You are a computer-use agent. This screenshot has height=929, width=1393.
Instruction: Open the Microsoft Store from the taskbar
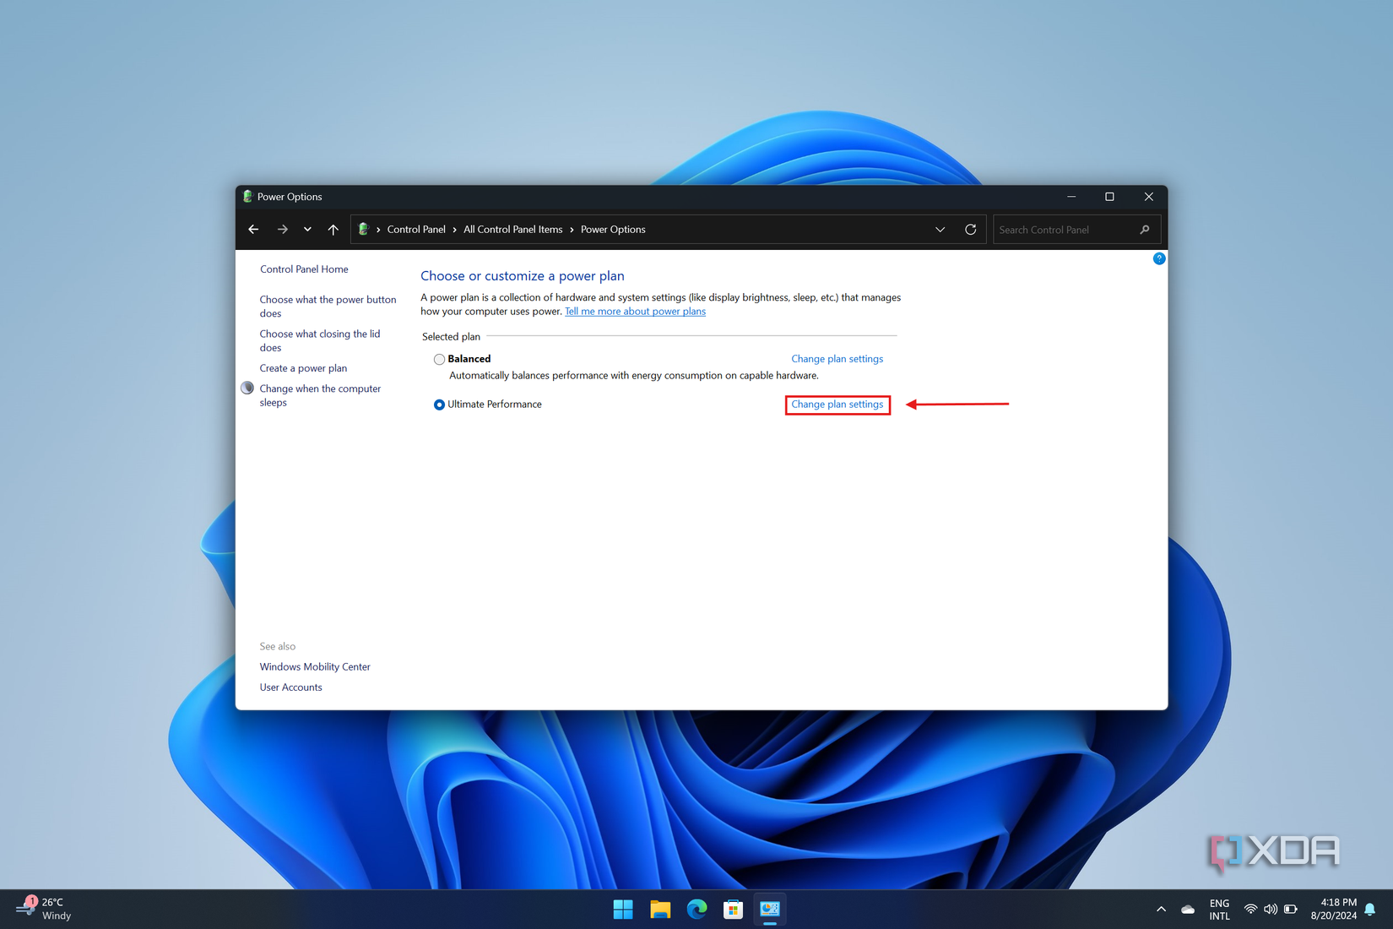point(733,909)
